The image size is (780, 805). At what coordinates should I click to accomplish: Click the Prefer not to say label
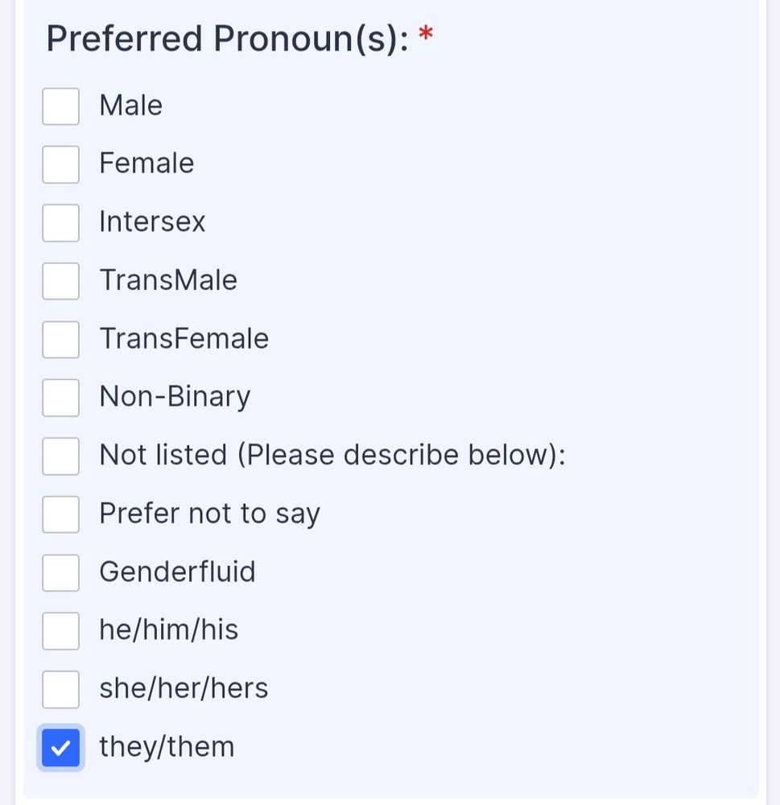click(209, 514)
